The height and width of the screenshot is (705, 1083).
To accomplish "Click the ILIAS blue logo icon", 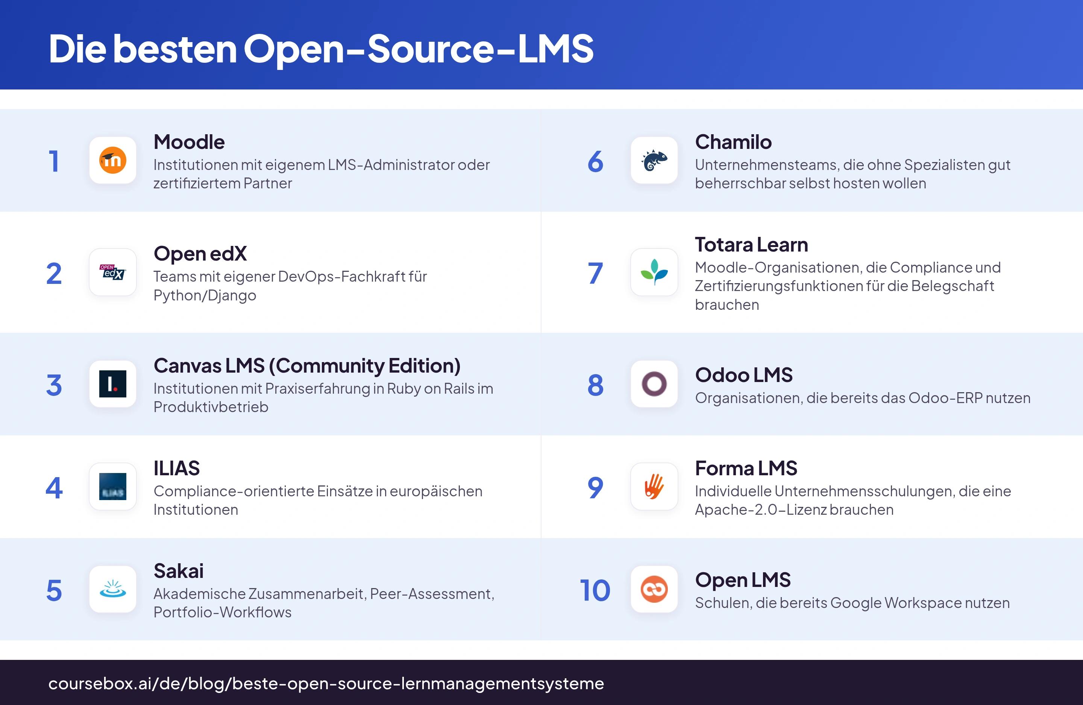I will click(x=113, y=487).
